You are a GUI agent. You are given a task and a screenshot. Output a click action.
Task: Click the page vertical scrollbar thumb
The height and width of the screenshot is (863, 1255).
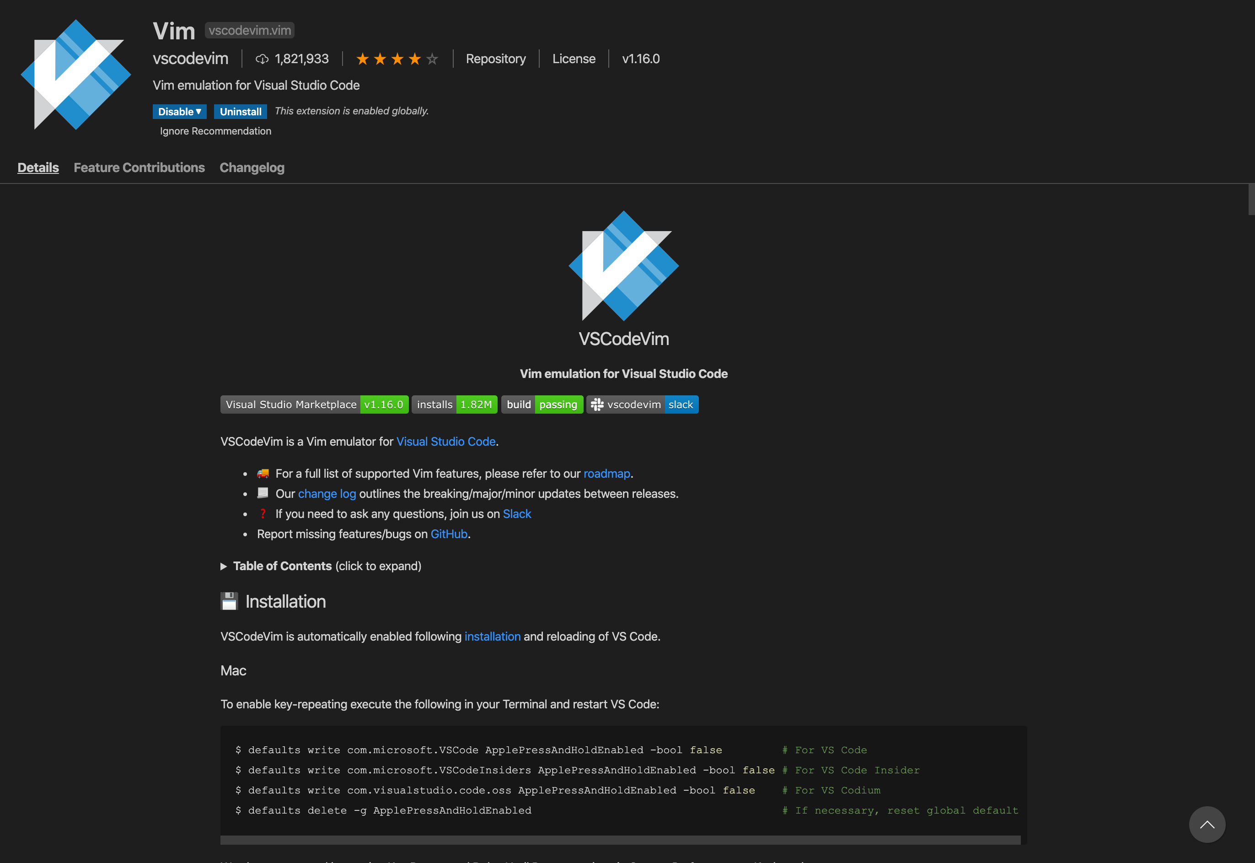point(1251,200)
